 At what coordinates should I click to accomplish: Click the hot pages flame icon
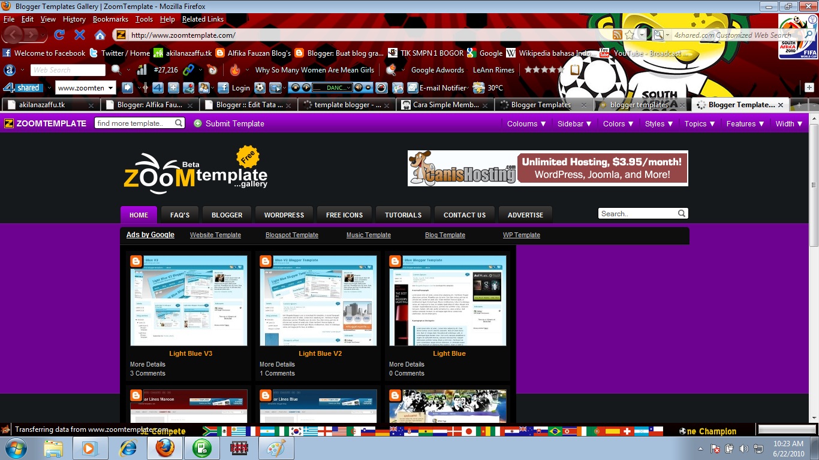point(235,70)
